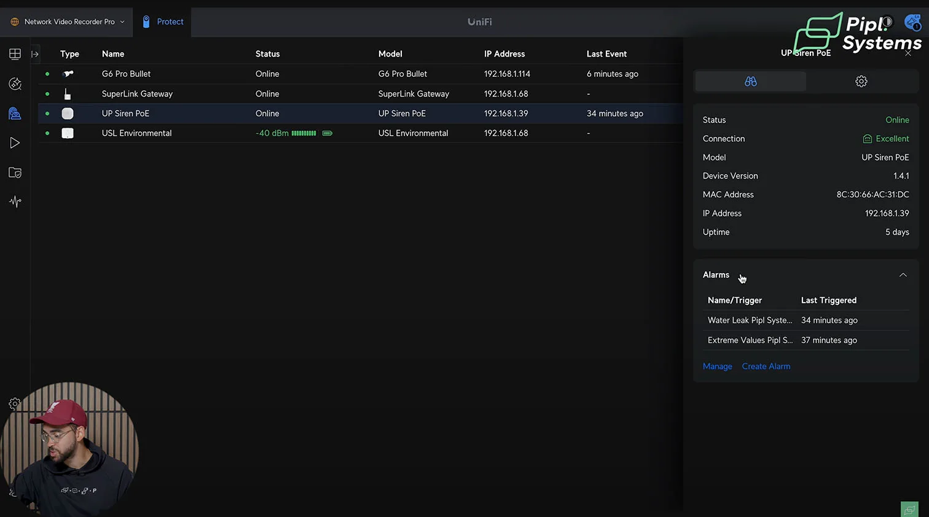929x517 pixels.
Task: Click the USL Environmental type icon
Action: click(68, 133)
